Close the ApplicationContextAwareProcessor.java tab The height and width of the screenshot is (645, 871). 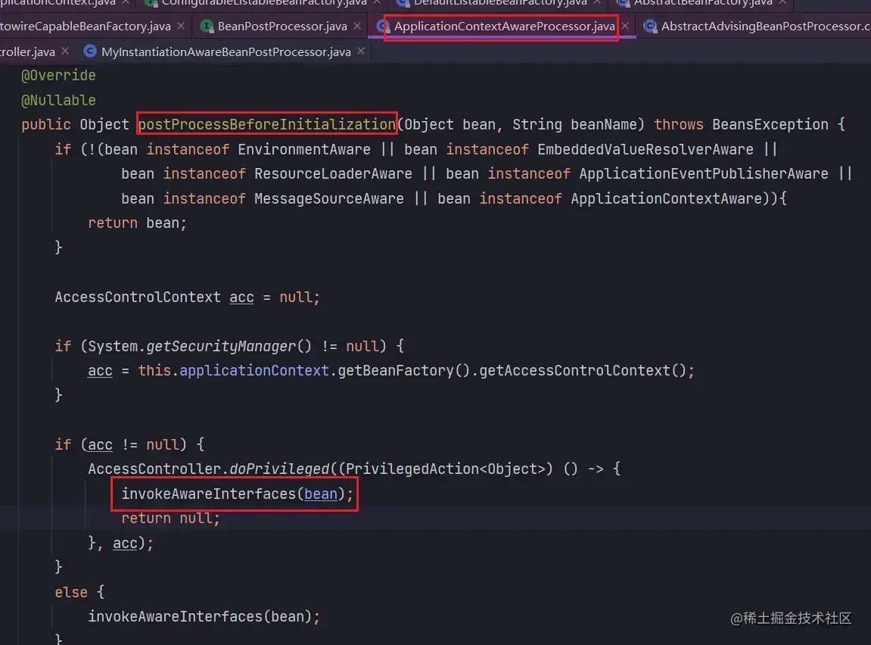626,26
